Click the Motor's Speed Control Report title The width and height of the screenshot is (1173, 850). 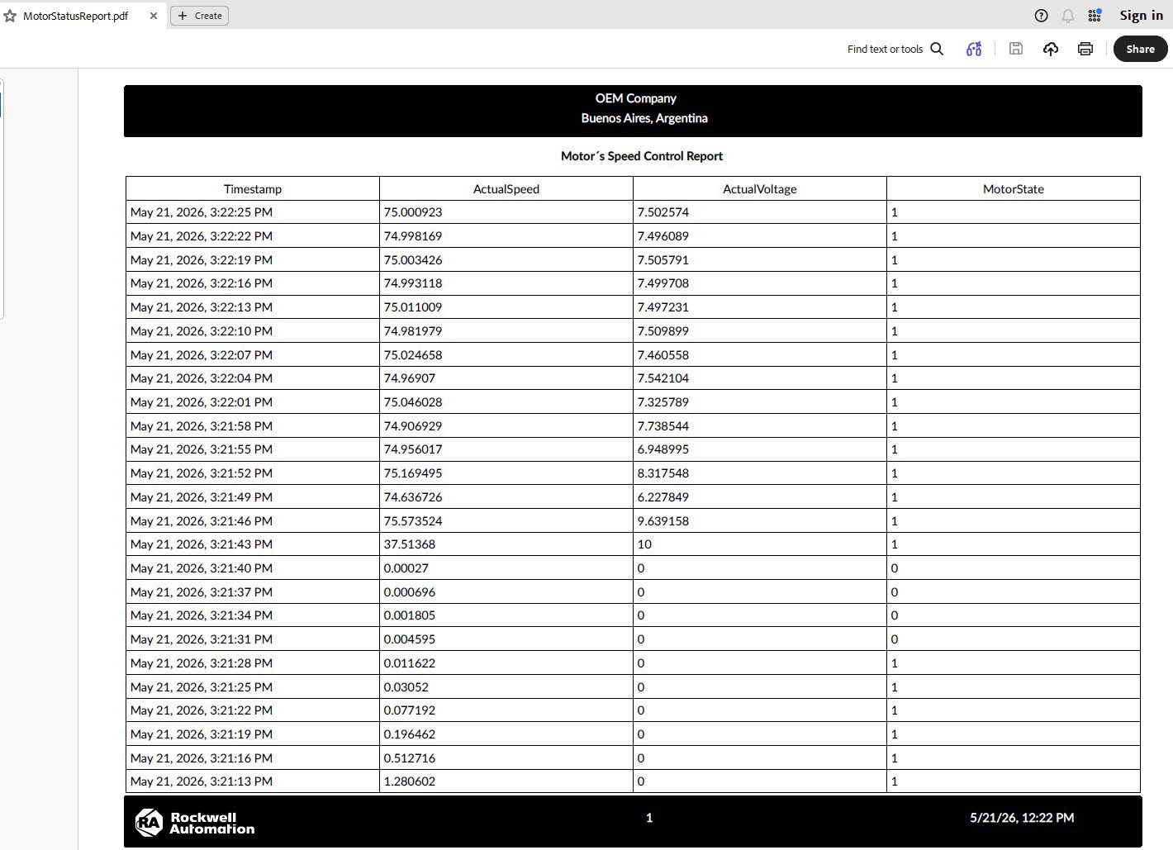click(642, 156)
